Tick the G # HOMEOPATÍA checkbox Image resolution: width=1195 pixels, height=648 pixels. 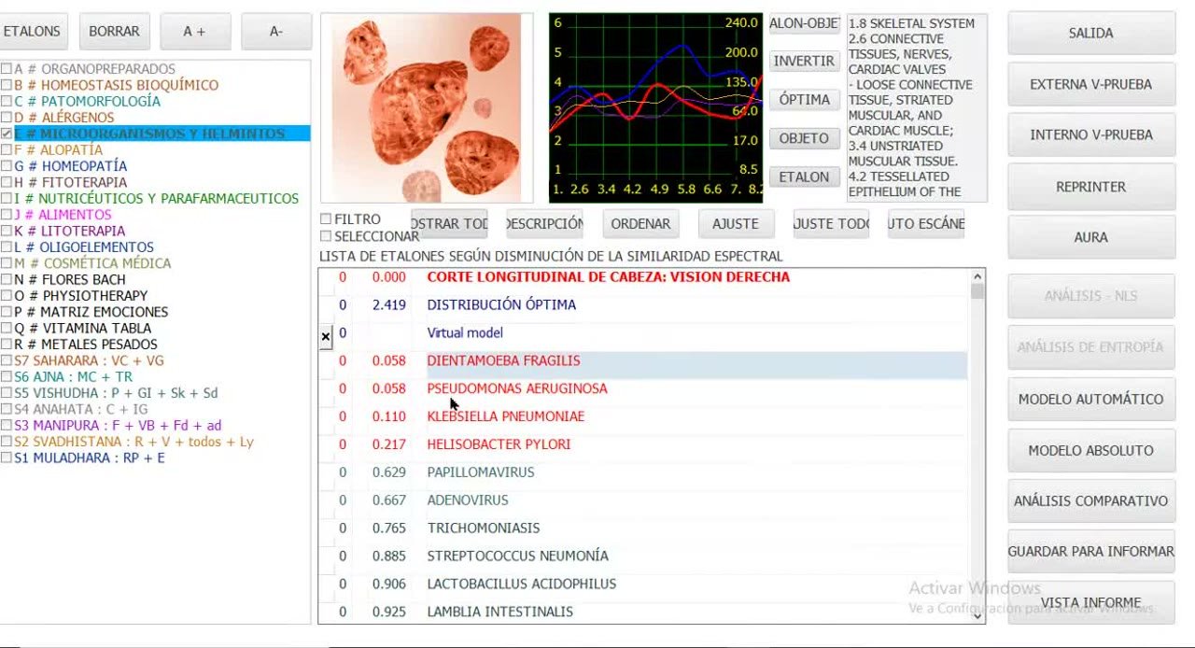tap(7, 166)
